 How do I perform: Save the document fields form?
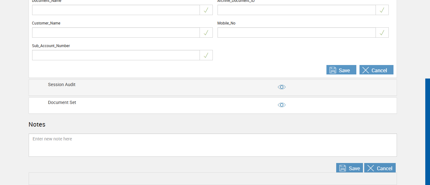(341, 70)
